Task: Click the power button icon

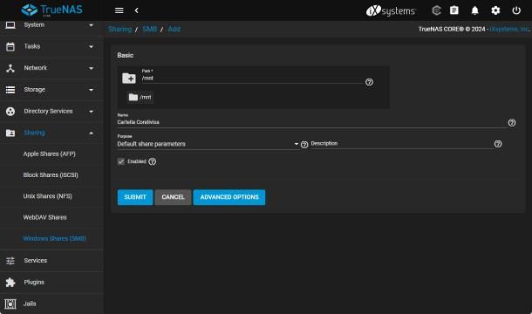Action: click(x=516, y=10)
